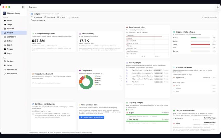
Task: Open the 25 cards dropdown
Action: click(x=62, y=17)
